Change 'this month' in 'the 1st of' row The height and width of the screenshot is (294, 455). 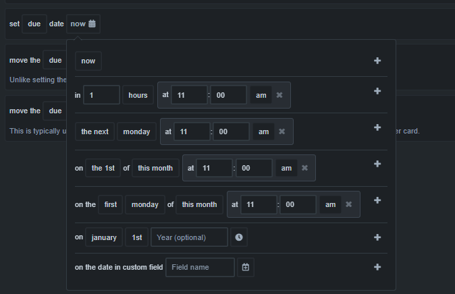point(155,168)
